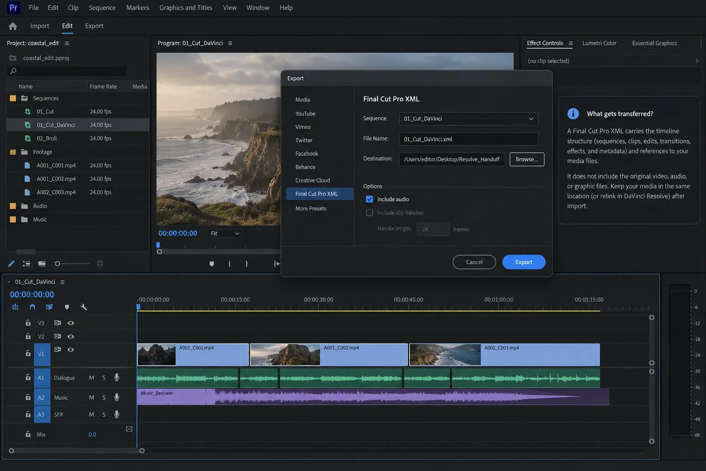Viewport: 706px width, 471px height.
Task: Uncheck the Include audio checkbox
Action: coord(370,199)
